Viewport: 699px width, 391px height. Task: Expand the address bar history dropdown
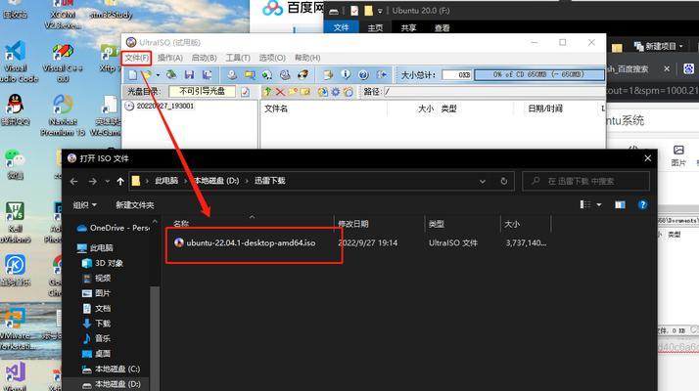tap(483, 181)
